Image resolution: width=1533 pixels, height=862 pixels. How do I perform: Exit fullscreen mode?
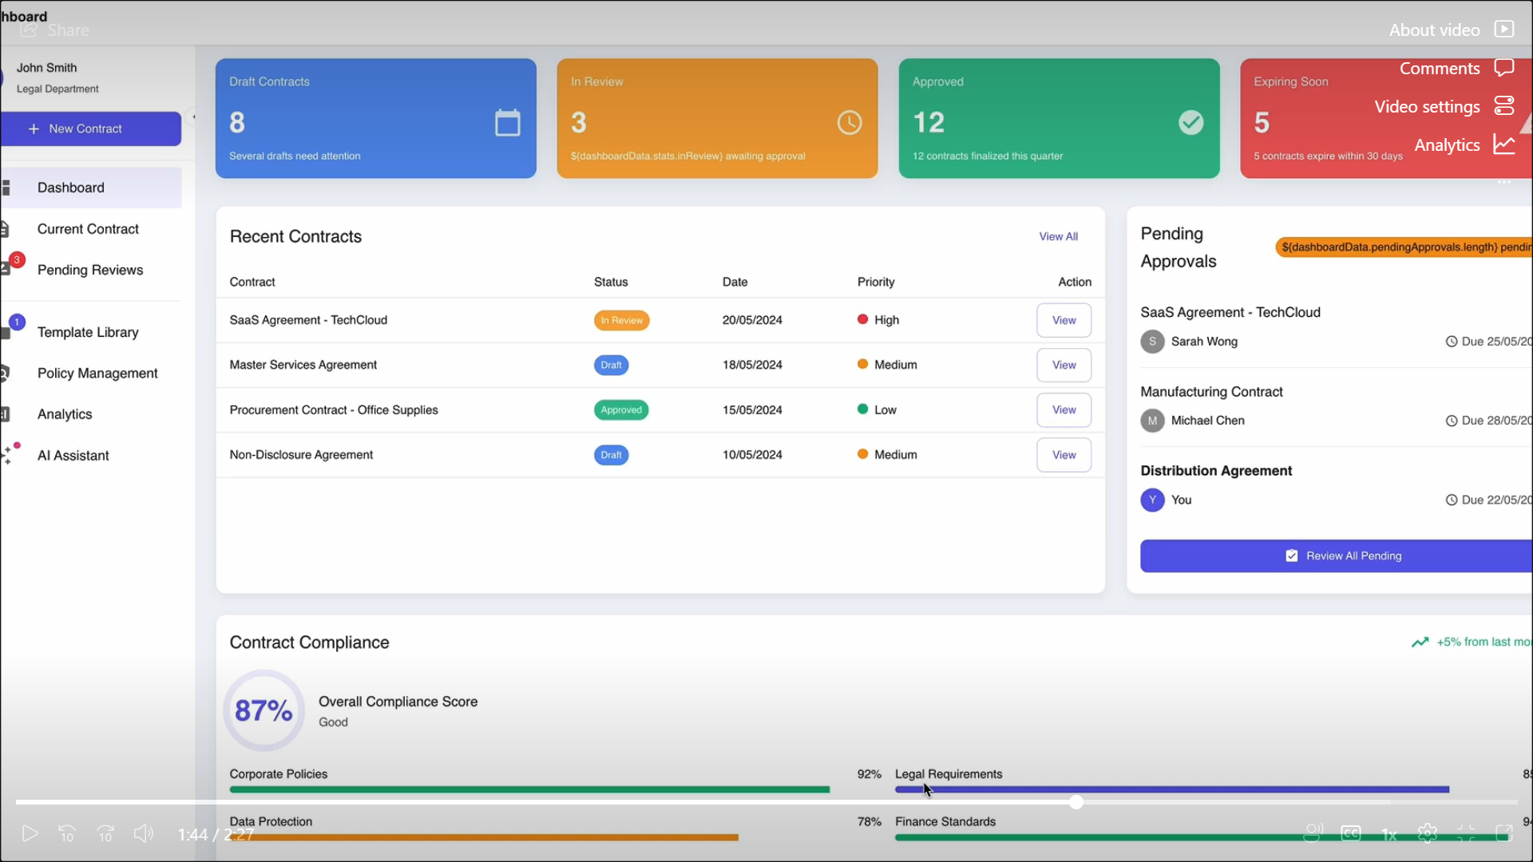(x=1466, y=834)
